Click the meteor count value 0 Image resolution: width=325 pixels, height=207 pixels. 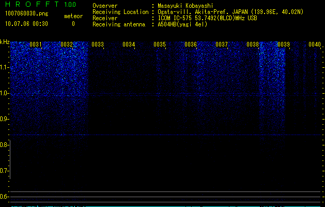pyautogui.click(x=73, y=24)
